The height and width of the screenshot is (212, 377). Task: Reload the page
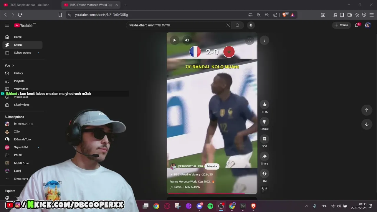(20, 15)
